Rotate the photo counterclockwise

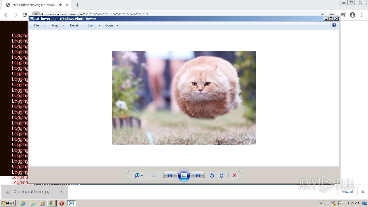(x=212, y=175)
